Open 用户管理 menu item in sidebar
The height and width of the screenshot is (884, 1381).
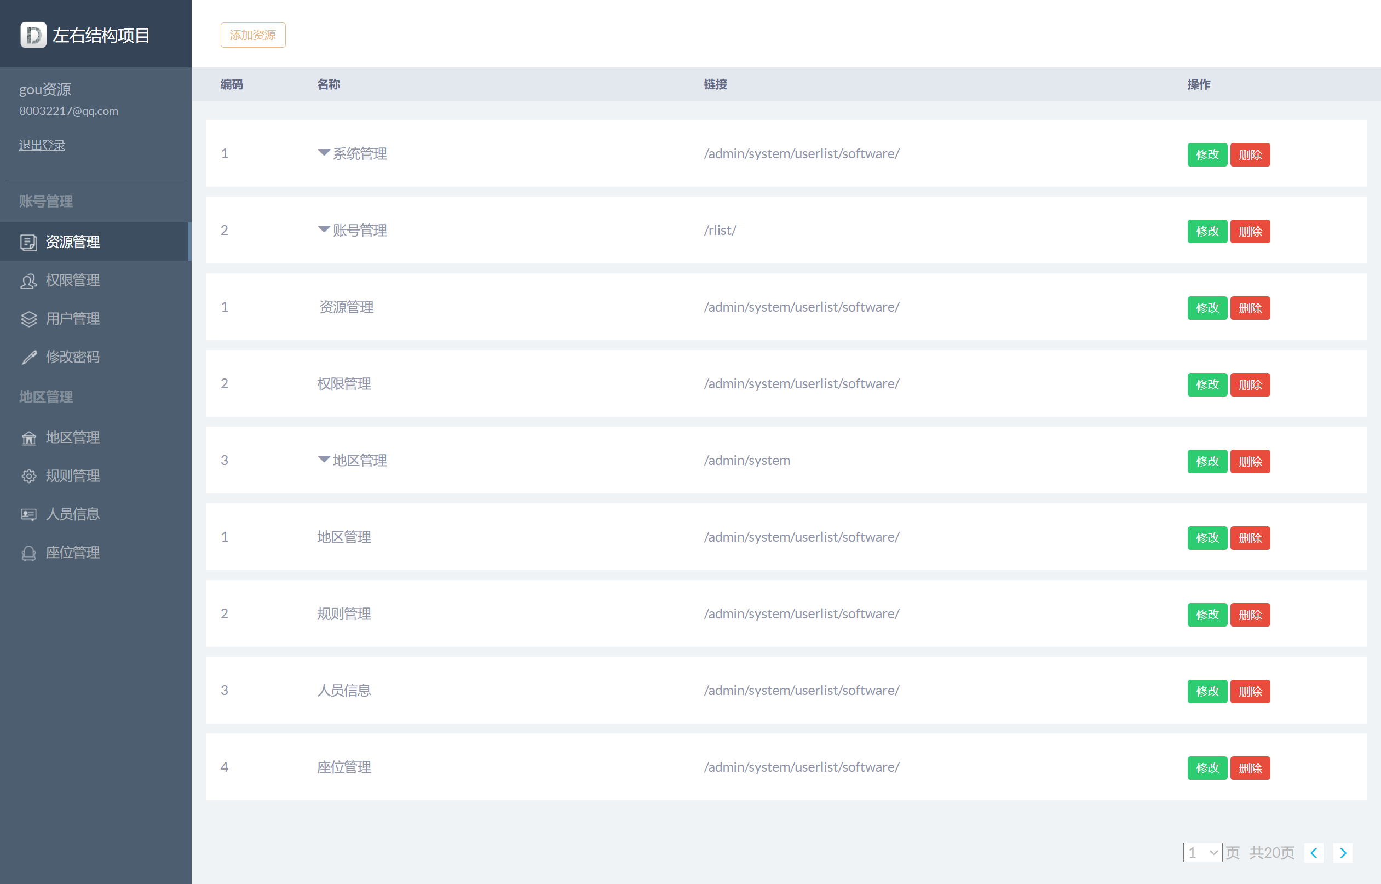pos(73,319)
